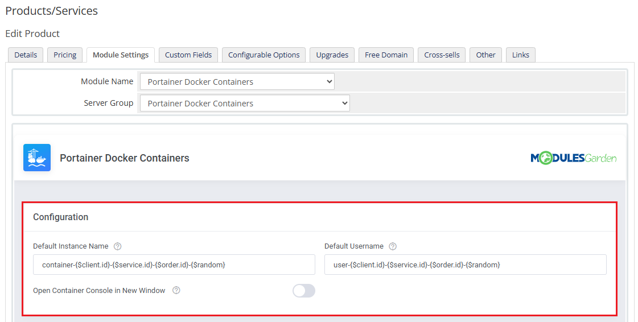Click the Portainer Docker Containers panel title
This screenshot has height=322, width=638.
pyautogui.click(x=125, y=158)
